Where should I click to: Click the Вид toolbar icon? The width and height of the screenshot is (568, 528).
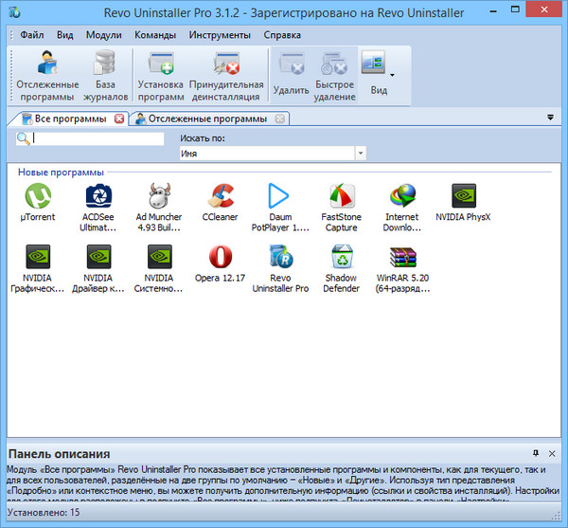point(374,63)
